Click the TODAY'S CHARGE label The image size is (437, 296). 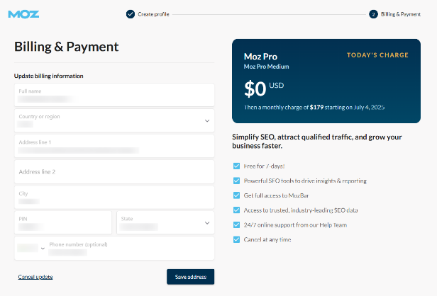(x=377, y=55)
